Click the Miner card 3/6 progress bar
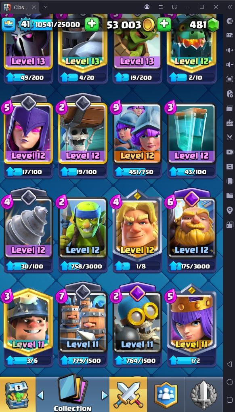 pyautogui.click(x=28, y=361)
